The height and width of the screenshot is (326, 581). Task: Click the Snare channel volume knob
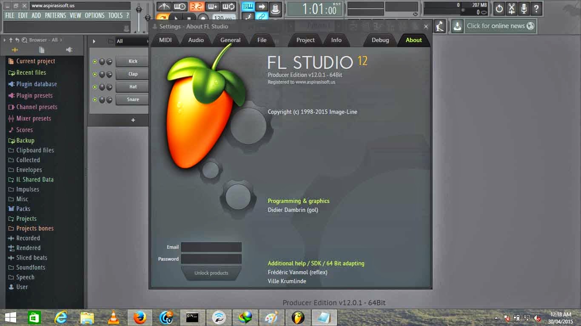(109, 100)
